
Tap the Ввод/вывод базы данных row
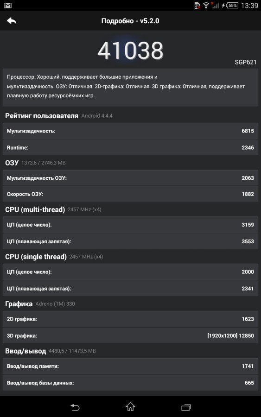click(x=130, y=383)
